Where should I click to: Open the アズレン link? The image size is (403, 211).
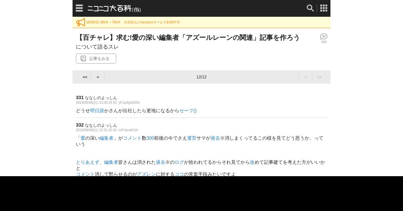146,174
